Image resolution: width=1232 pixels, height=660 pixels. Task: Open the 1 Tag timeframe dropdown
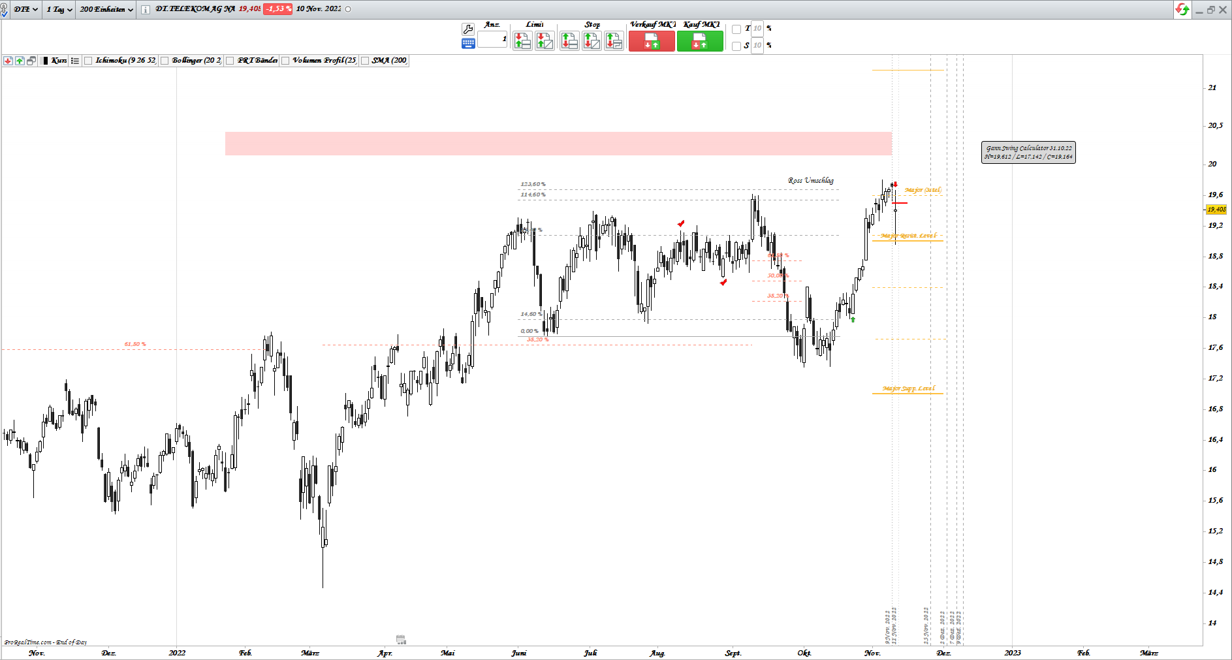59,9
